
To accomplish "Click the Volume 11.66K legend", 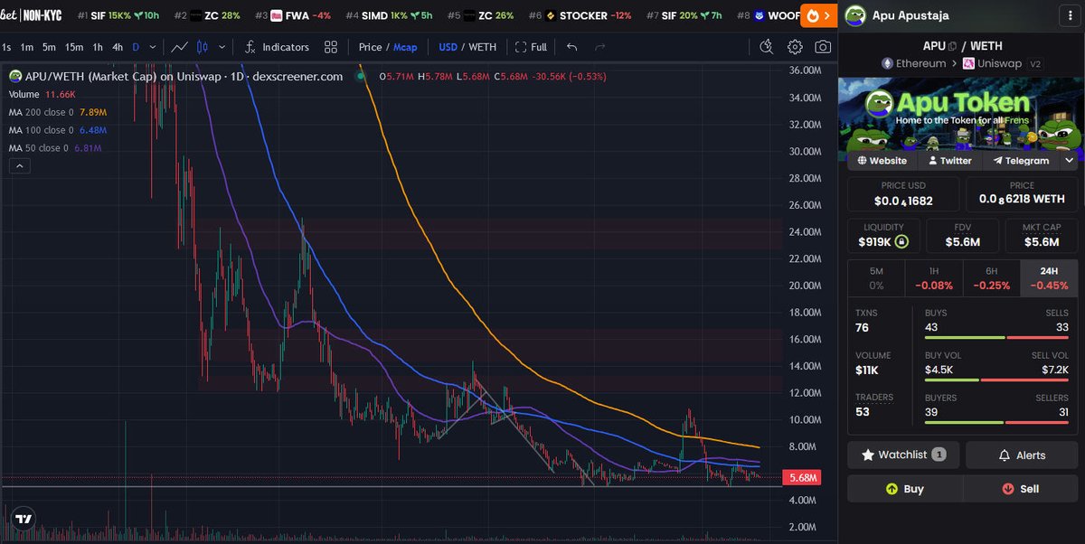I will click(42, 94).
